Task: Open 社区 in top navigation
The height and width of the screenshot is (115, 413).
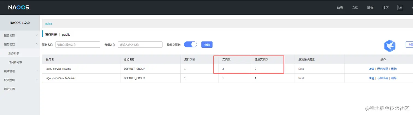Action: [x=385, y=8]
